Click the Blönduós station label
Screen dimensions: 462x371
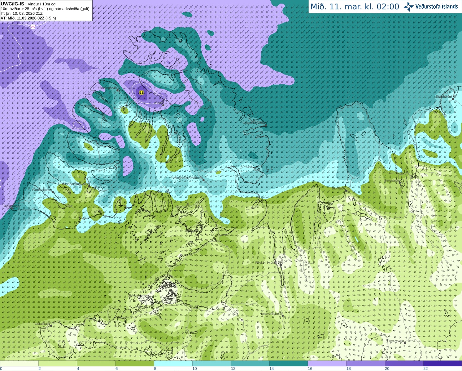tap(339, 188)
